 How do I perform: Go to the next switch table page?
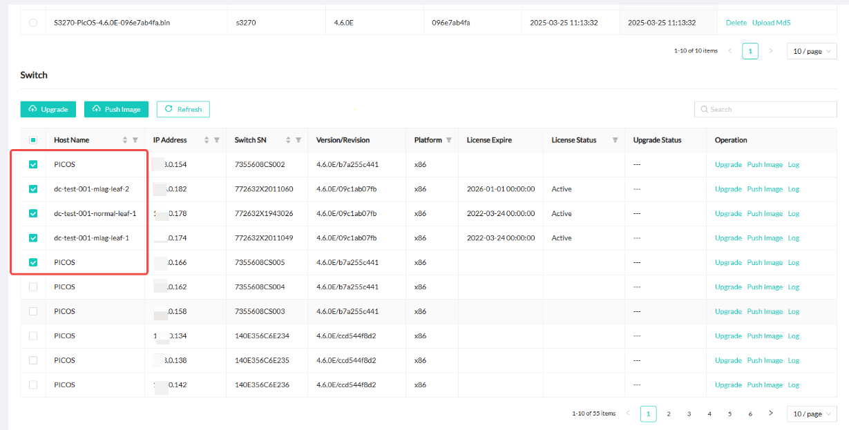point(771,413)
